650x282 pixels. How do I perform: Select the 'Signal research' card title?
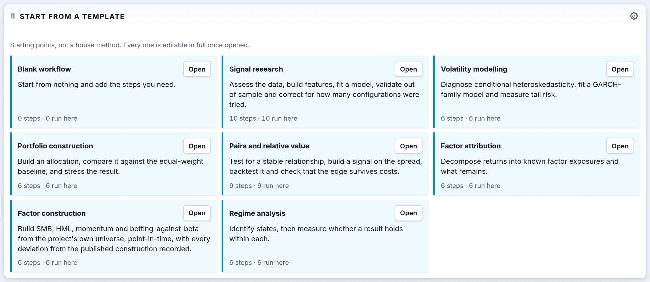(256, 69)
